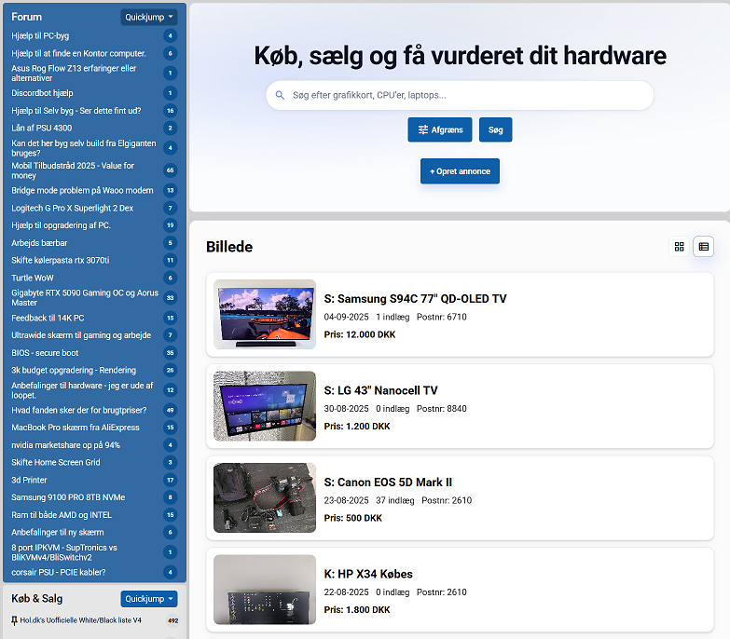Open listing title S: LG 43" Nanocell TV
The image size is (730, 639).
click(x=380, y=390)
